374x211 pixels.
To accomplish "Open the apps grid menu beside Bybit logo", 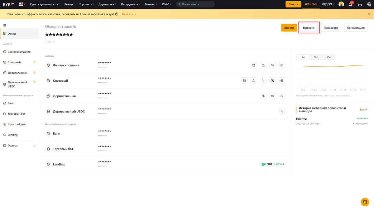I will coord(22,4).
